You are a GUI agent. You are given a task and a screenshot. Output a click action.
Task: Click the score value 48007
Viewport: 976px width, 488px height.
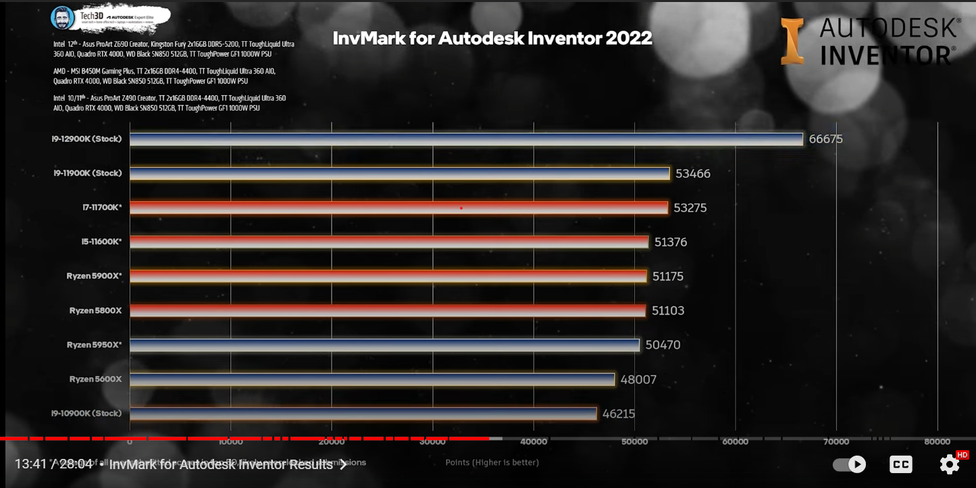[638, 380]
